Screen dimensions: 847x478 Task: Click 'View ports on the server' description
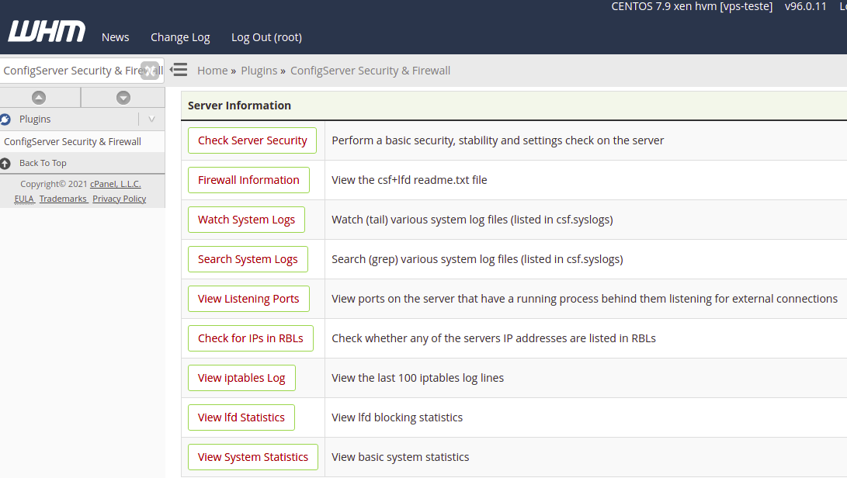(x=585, y=299)
